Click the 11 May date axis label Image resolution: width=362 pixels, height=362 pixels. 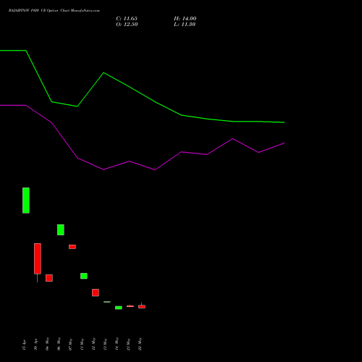(82, 344)
